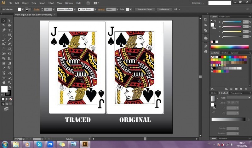Open the Opacity 100% dropdown

click(x=117, y=9)
